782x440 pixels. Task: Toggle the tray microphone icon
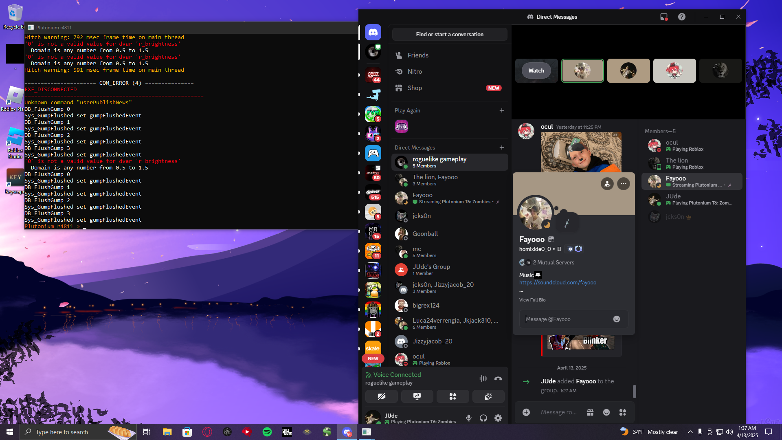point(700,432)
